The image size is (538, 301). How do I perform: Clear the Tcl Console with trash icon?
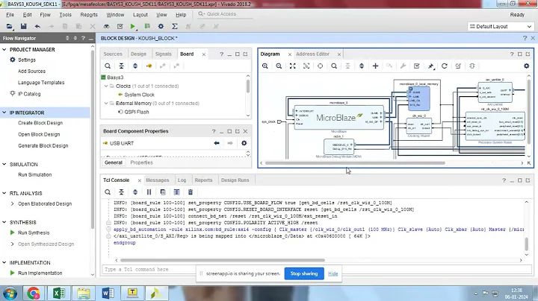click(x=191, y=192)
